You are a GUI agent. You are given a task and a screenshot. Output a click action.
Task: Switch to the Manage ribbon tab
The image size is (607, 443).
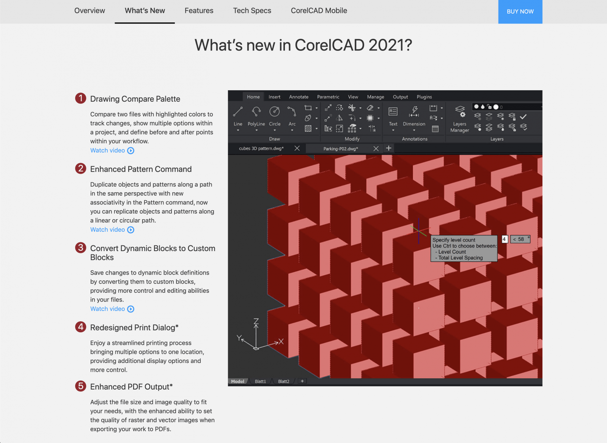(x=376, y=97)
